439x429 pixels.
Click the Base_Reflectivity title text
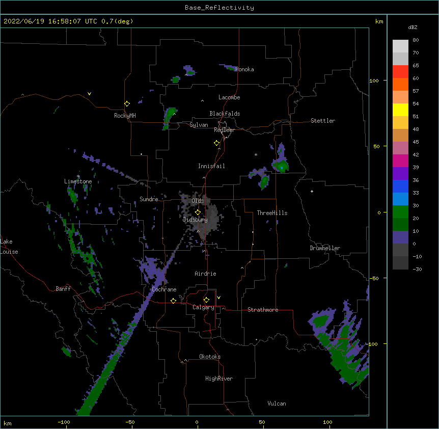[220, 8]
